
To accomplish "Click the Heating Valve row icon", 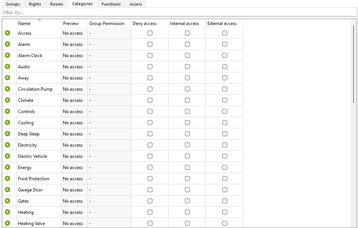I will 7,224.
